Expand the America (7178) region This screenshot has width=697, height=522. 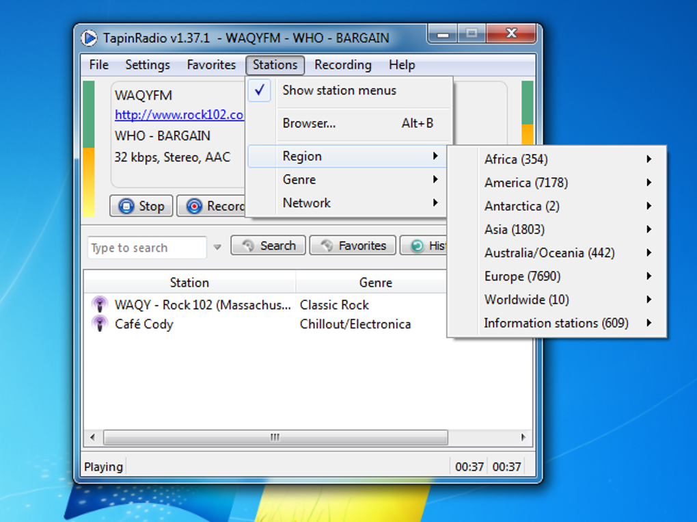(556, 183)
